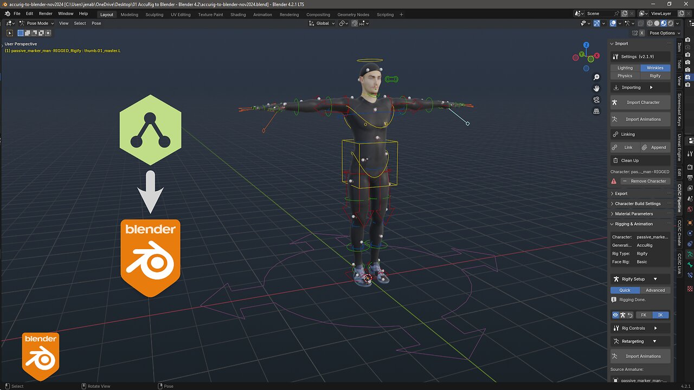Open the Bone properties tab icon
Viewport: 694px width, 390px height.
click(689, 264)
